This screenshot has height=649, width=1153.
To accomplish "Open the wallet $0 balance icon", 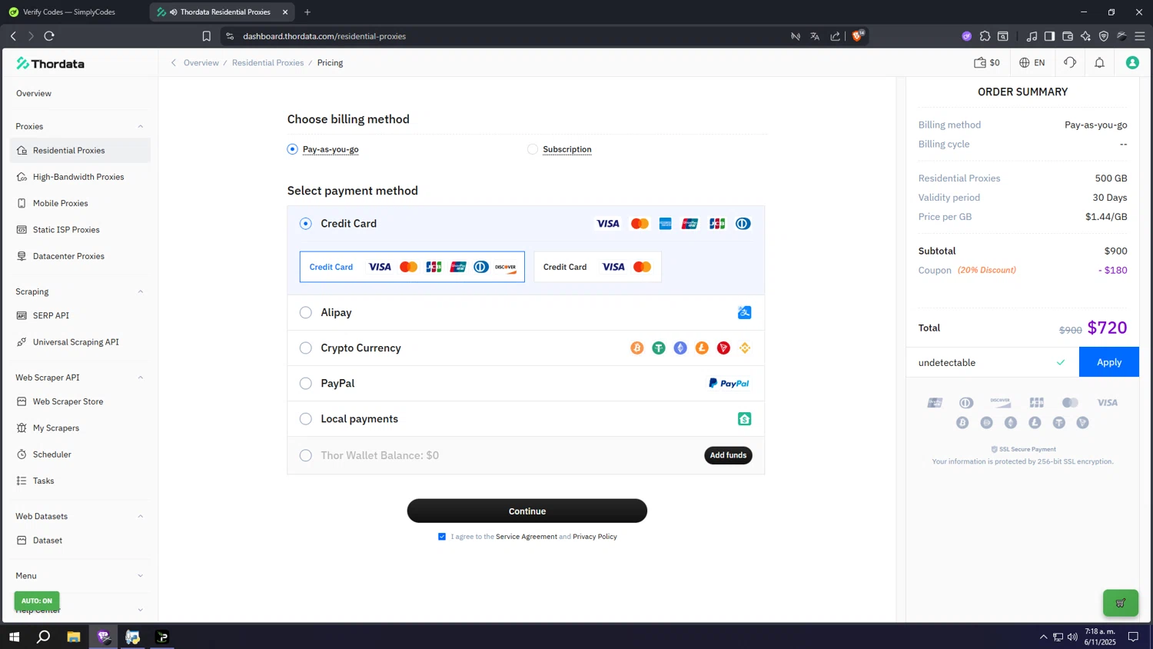I will point(987,63).
